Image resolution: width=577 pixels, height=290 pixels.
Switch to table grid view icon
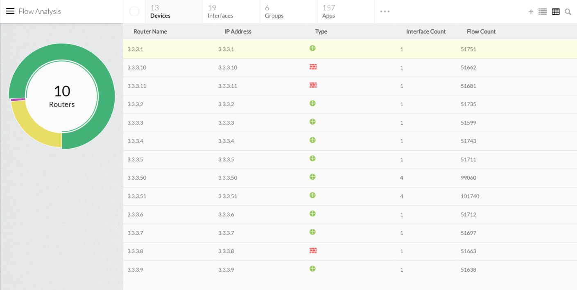(x=556, y=12)
